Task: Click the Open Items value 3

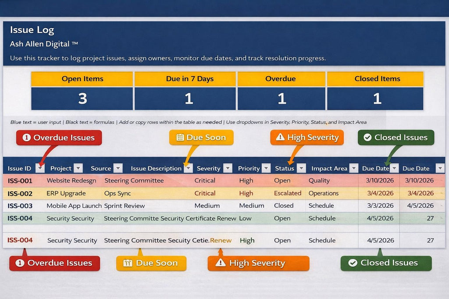Action: (x=82, y=98)
